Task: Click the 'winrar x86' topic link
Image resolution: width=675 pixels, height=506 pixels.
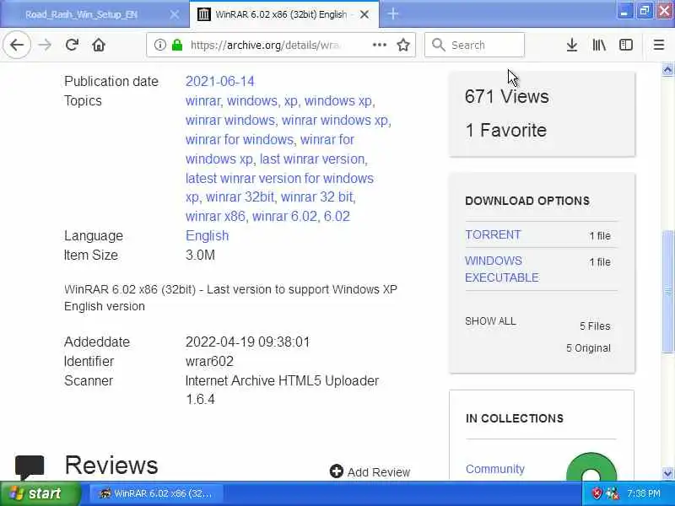Action: (215, 216)
